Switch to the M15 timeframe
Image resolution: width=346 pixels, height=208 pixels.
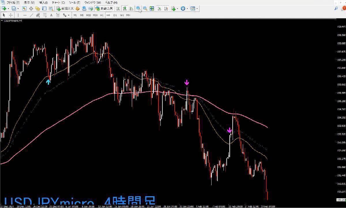89,15
